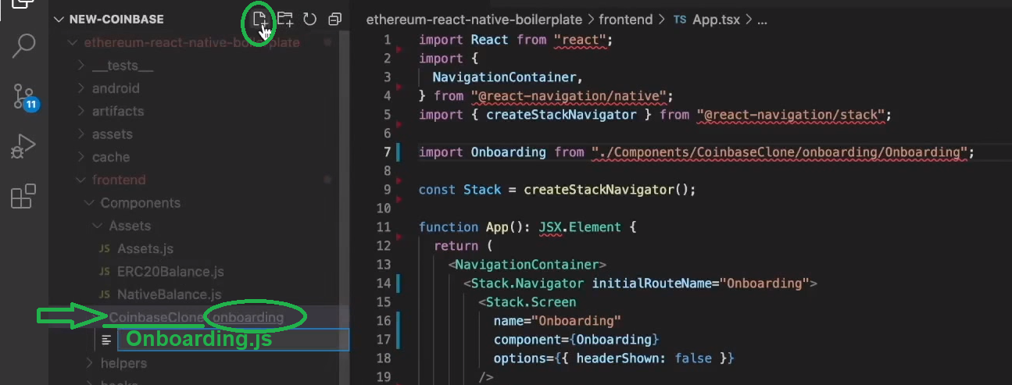The image size is (1012, 385).
Task: Click line number 7 in the gutter
Action: pyautogui.click(x=387, y=152)
